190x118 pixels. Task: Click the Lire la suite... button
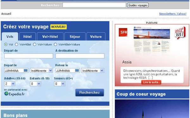click(x=151, y=82)
